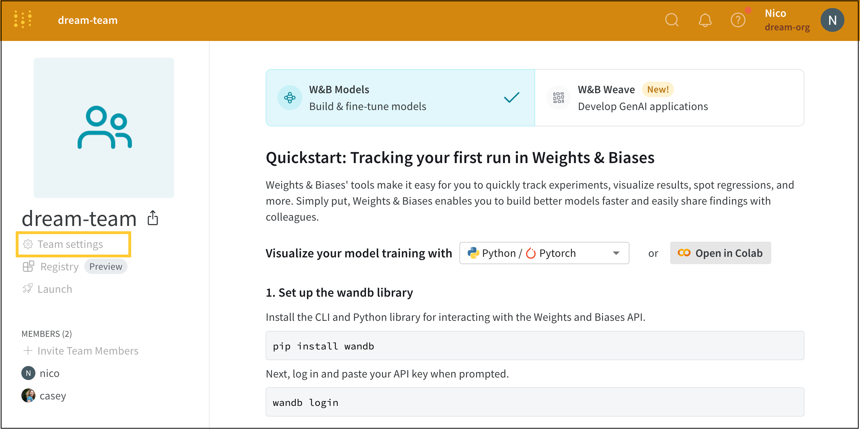Open search with the magnifier icon
This screenshot has width=860, height=430.
672,20
